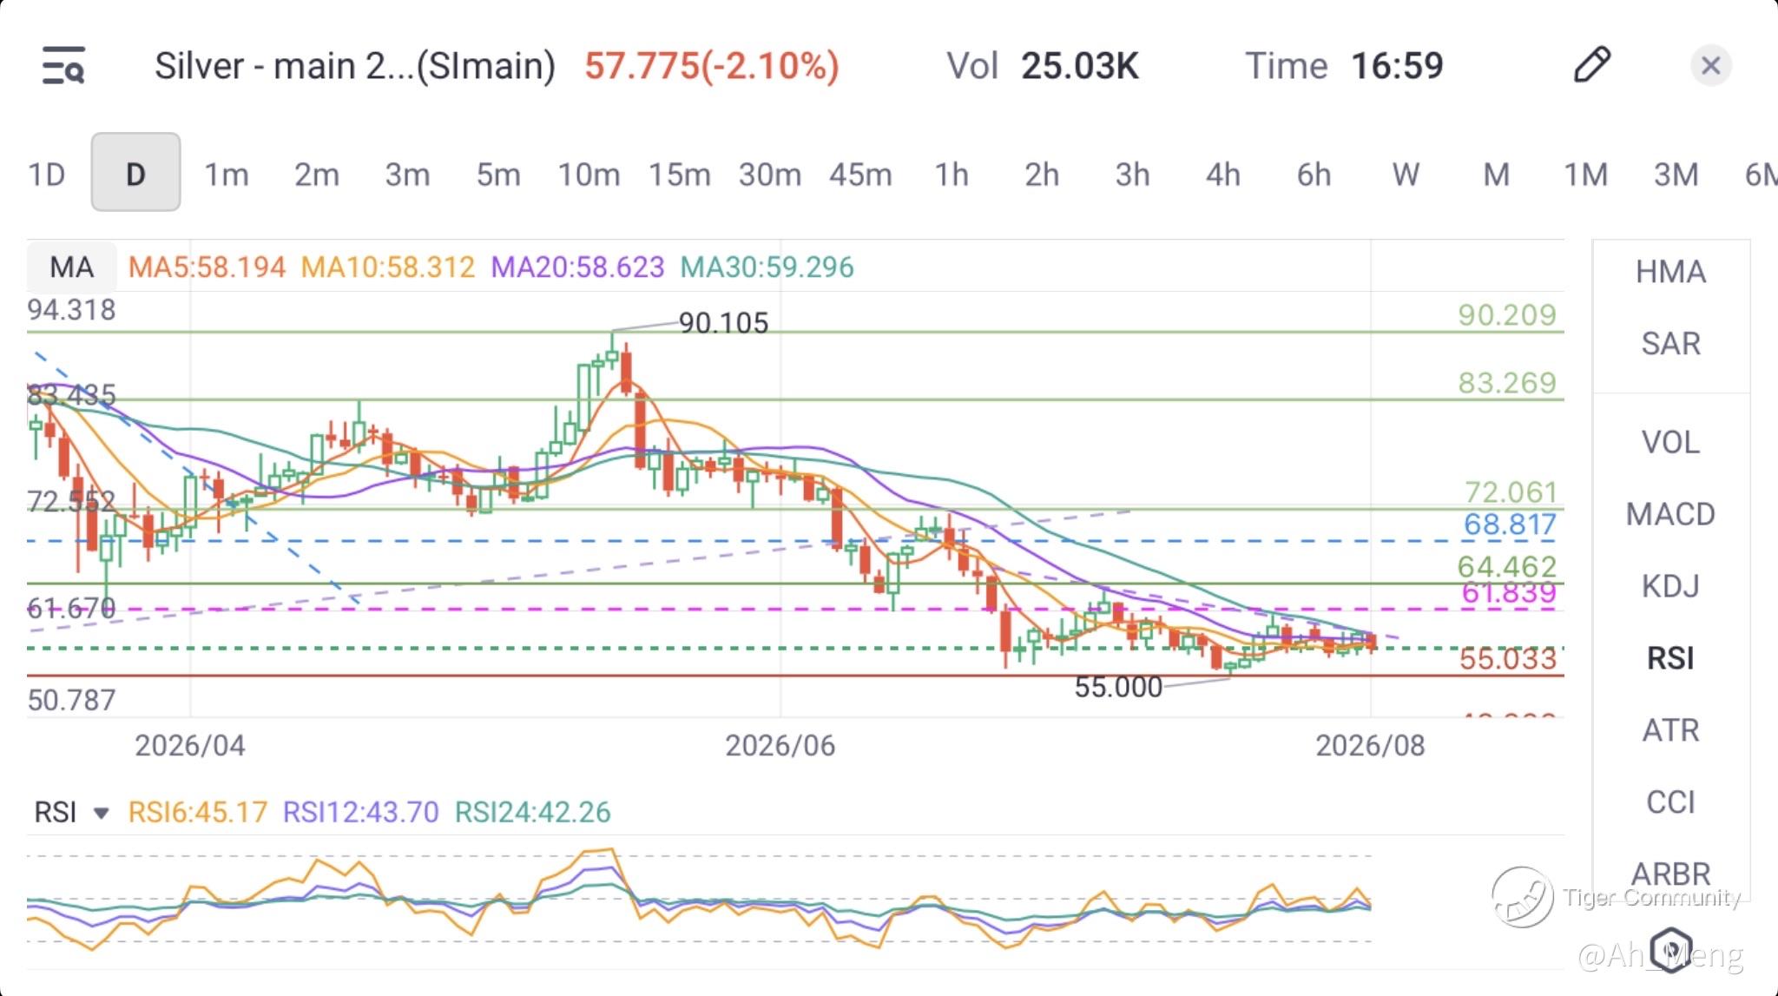
Task: Select the W weekly timeframe
Action: click(1406, 175)
